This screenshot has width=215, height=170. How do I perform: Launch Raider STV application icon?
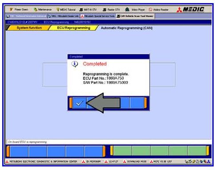click(111, 10)
